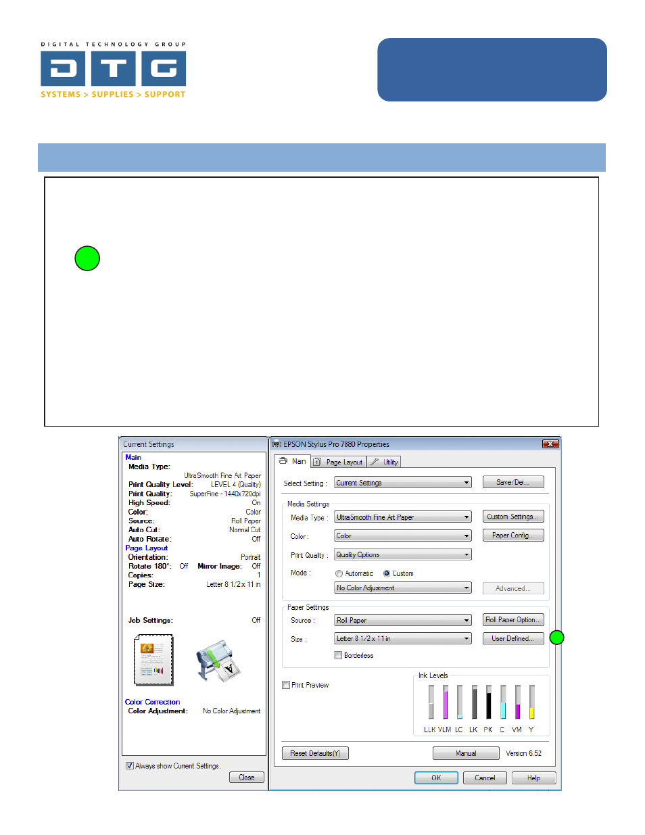Click the LK ink level bar

475,702
